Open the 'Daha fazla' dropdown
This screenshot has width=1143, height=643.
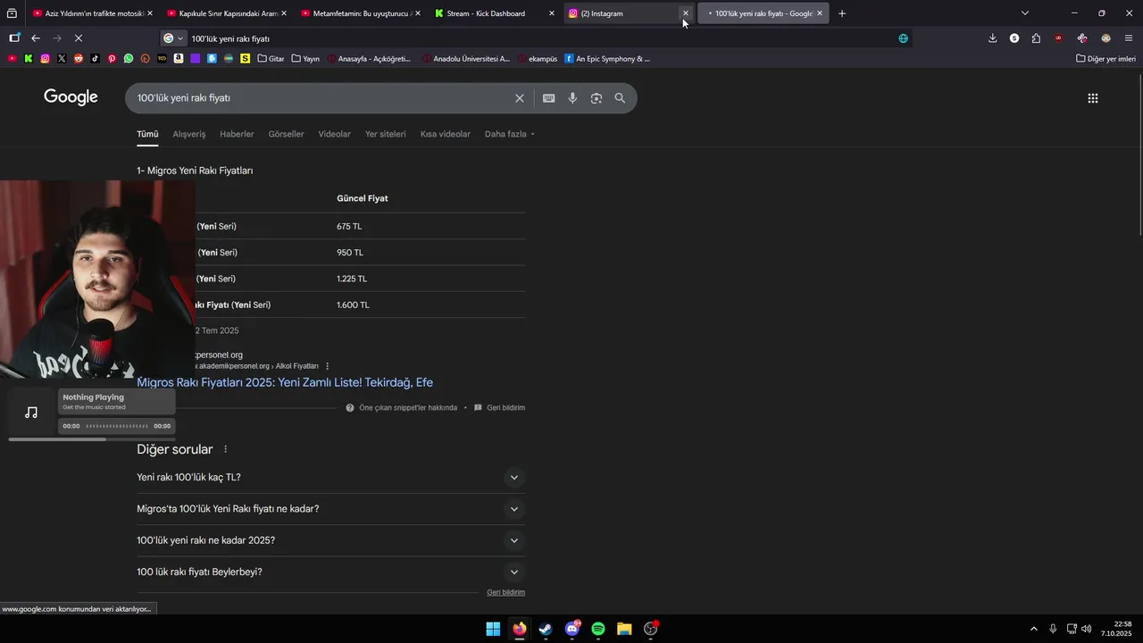click(510, 134)
